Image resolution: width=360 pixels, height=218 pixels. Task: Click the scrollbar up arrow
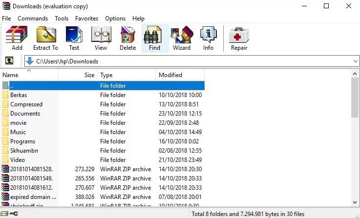click(355, 74)
